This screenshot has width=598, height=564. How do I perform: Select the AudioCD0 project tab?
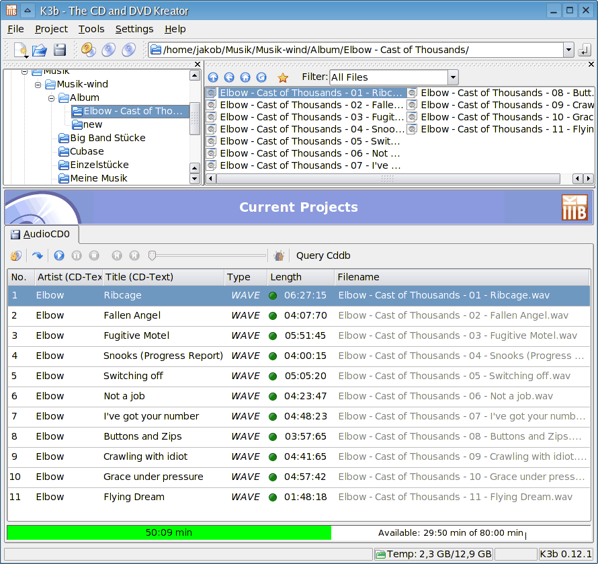tap(41, 235)
